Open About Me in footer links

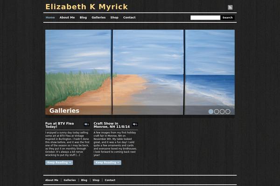point(52,180)
